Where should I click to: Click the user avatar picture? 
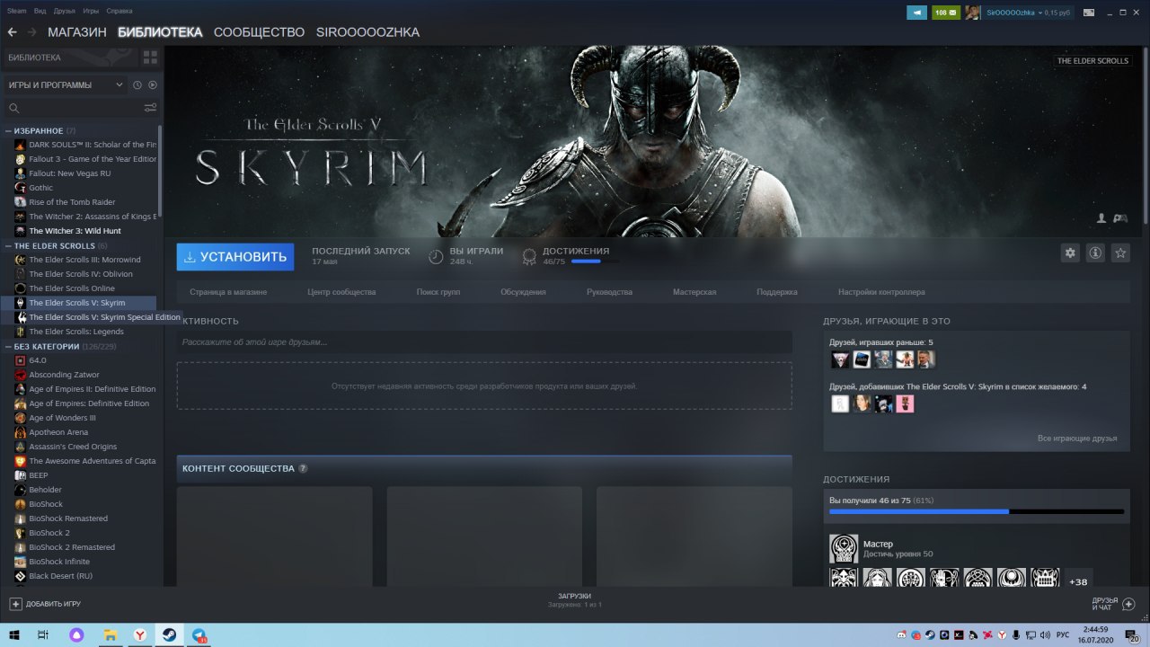pyautogui.click(x=972, y=13)
